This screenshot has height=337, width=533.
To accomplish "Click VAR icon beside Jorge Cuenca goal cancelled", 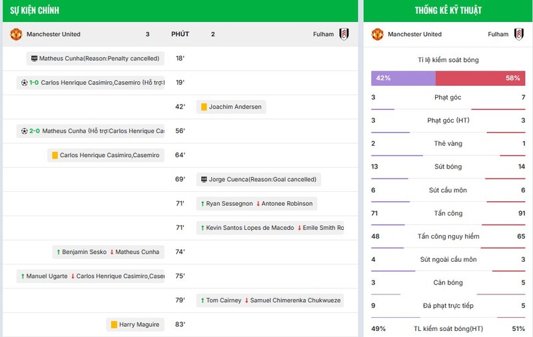I will (x=203, y=180).
